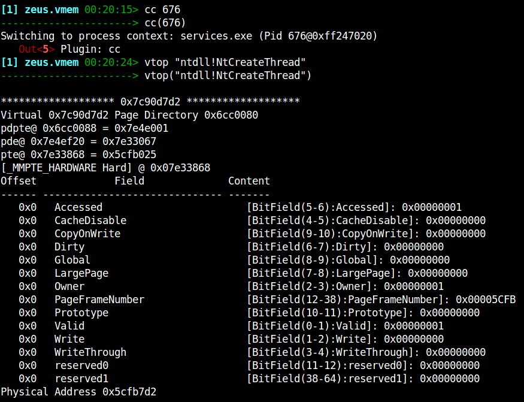Click '[BitField(0-1):Valid]' content entry

[x=345, y=326]
